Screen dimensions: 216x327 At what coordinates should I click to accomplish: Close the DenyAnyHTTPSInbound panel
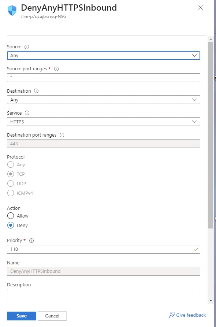click(x=201, y=8)
